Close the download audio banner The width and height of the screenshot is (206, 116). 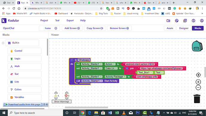coord(47,104)
